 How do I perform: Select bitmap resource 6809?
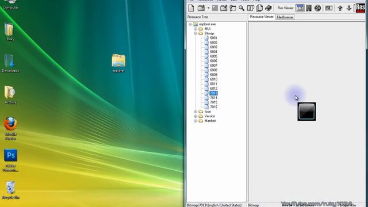(x=213, y=75)
